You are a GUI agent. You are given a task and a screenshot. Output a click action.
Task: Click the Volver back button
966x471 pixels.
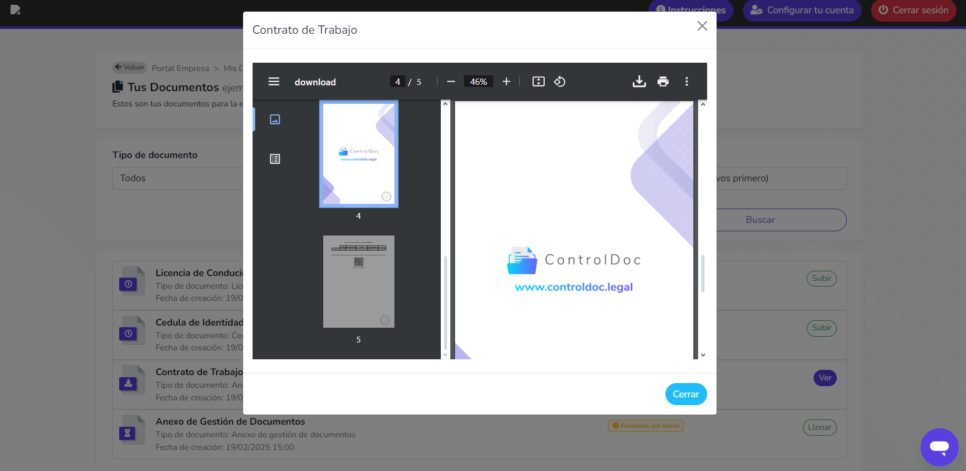[x=130, y=67]
